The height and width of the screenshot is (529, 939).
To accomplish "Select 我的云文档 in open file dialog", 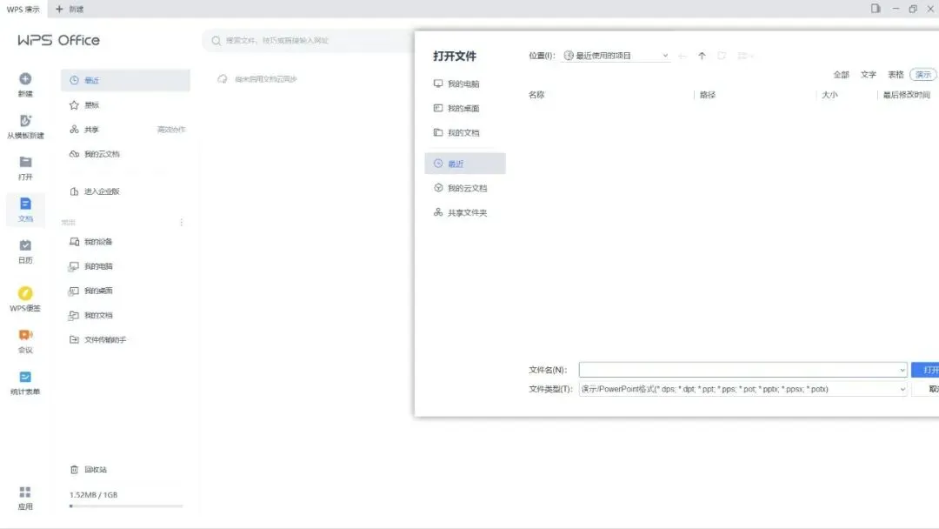I will click(x=464, y=188).
